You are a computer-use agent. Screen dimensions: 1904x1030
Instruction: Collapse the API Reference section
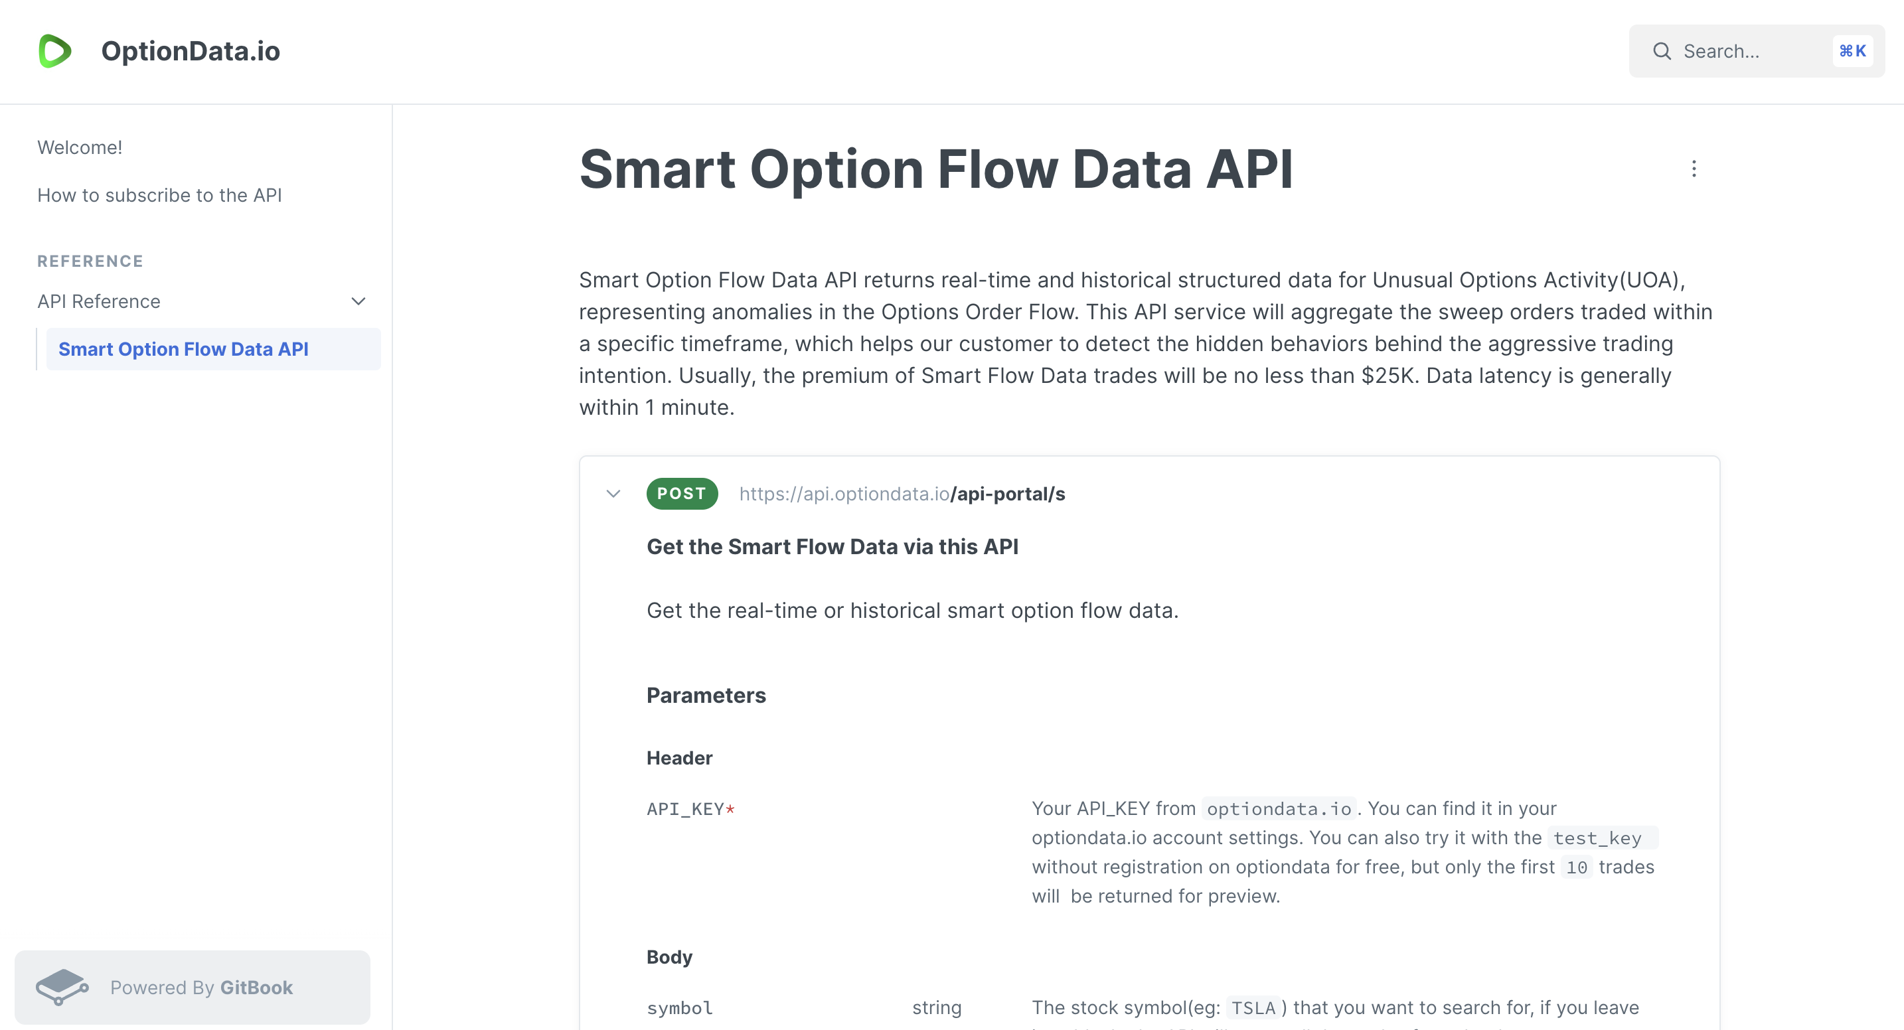click(358, 301)
